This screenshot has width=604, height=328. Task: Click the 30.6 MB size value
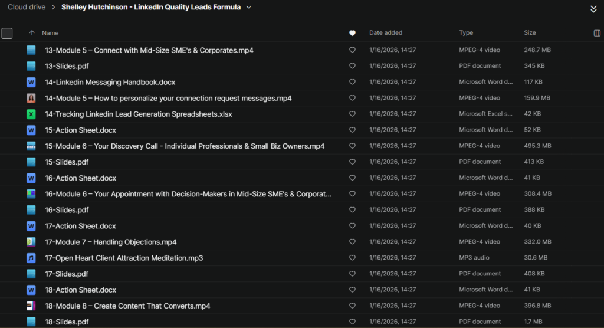[x=536, y=257]
